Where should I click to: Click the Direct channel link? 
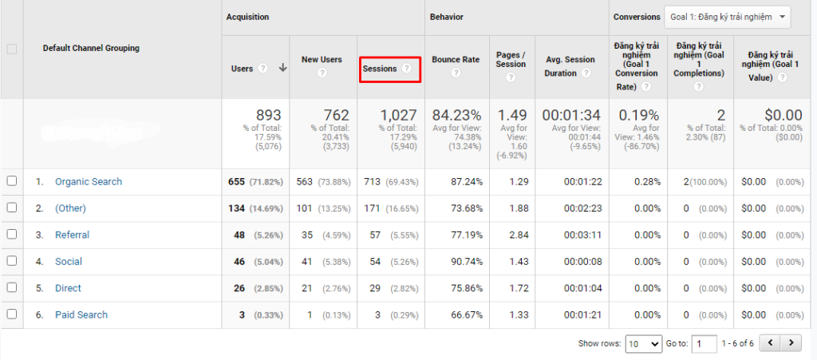[68, 288]
